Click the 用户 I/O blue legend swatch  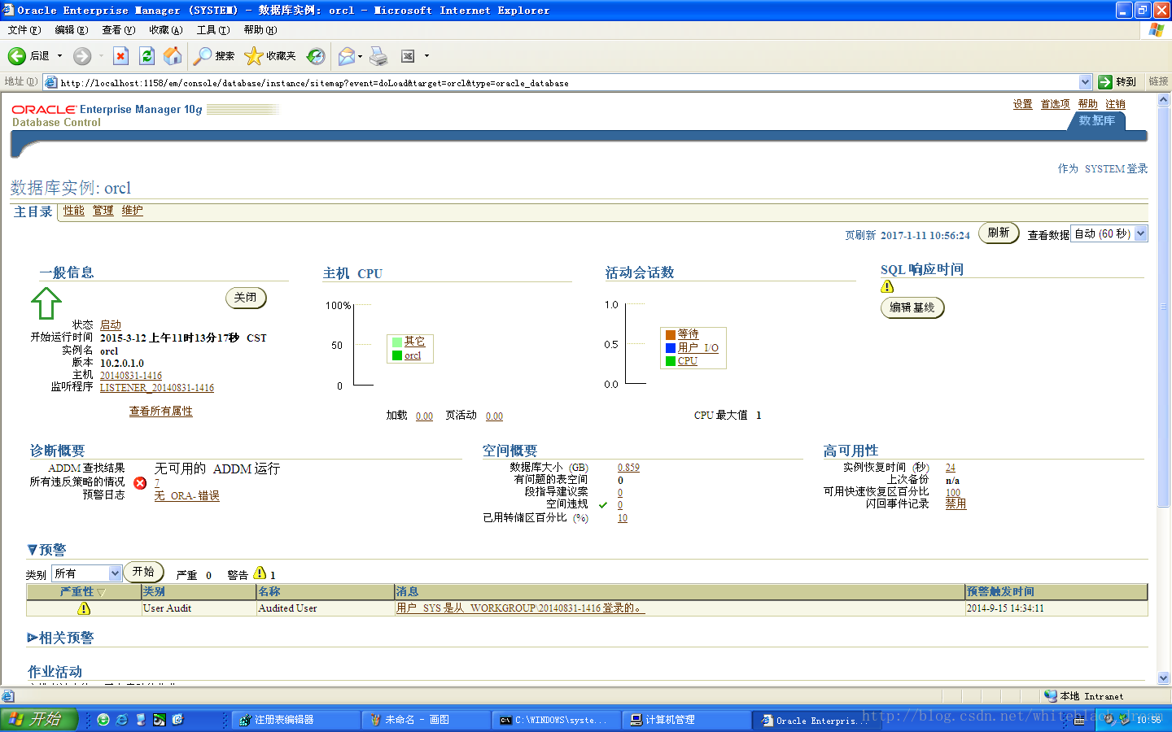671,348
